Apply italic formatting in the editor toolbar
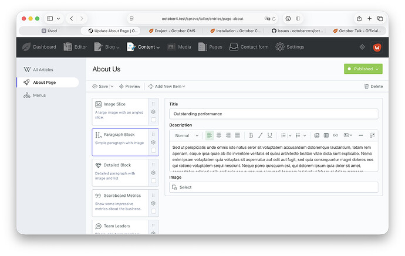 tap(261, 135)
